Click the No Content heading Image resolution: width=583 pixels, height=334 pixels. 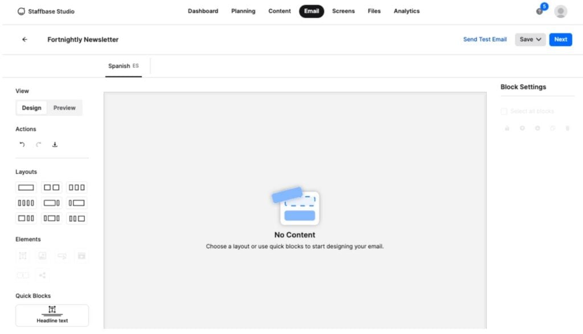pyautogui.click(x=294, y=235)
